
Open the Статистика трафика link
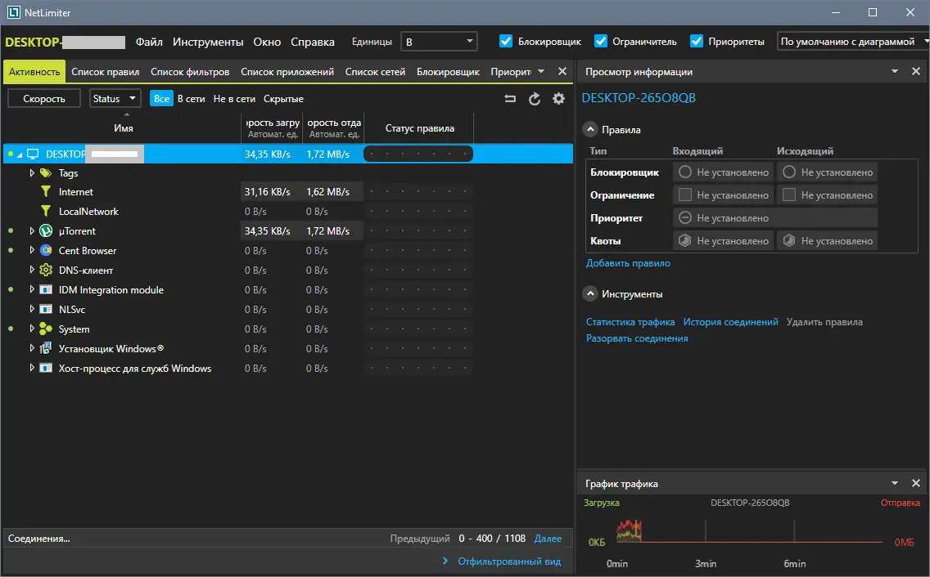coord(630,322)
